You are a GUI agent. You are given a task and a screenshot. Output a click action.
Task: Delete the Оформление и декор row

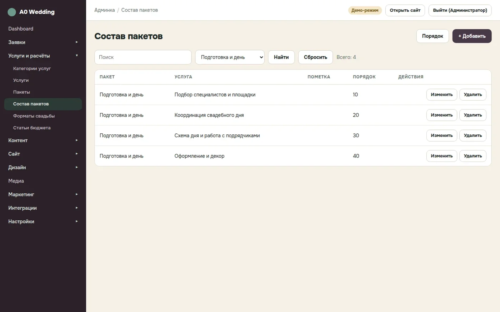click(x=473, y=156)
